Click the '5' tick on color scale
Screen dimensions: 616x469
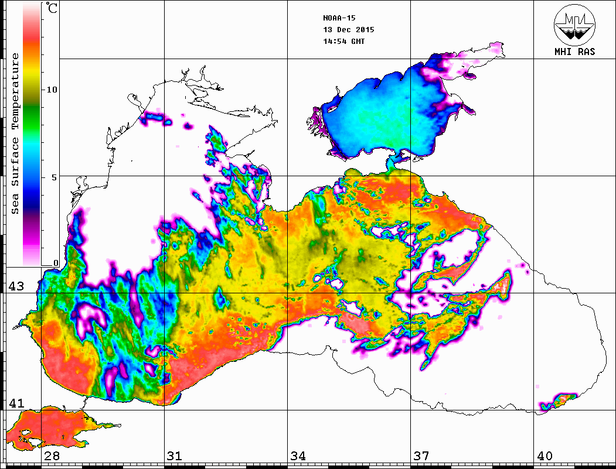(55, 177)
